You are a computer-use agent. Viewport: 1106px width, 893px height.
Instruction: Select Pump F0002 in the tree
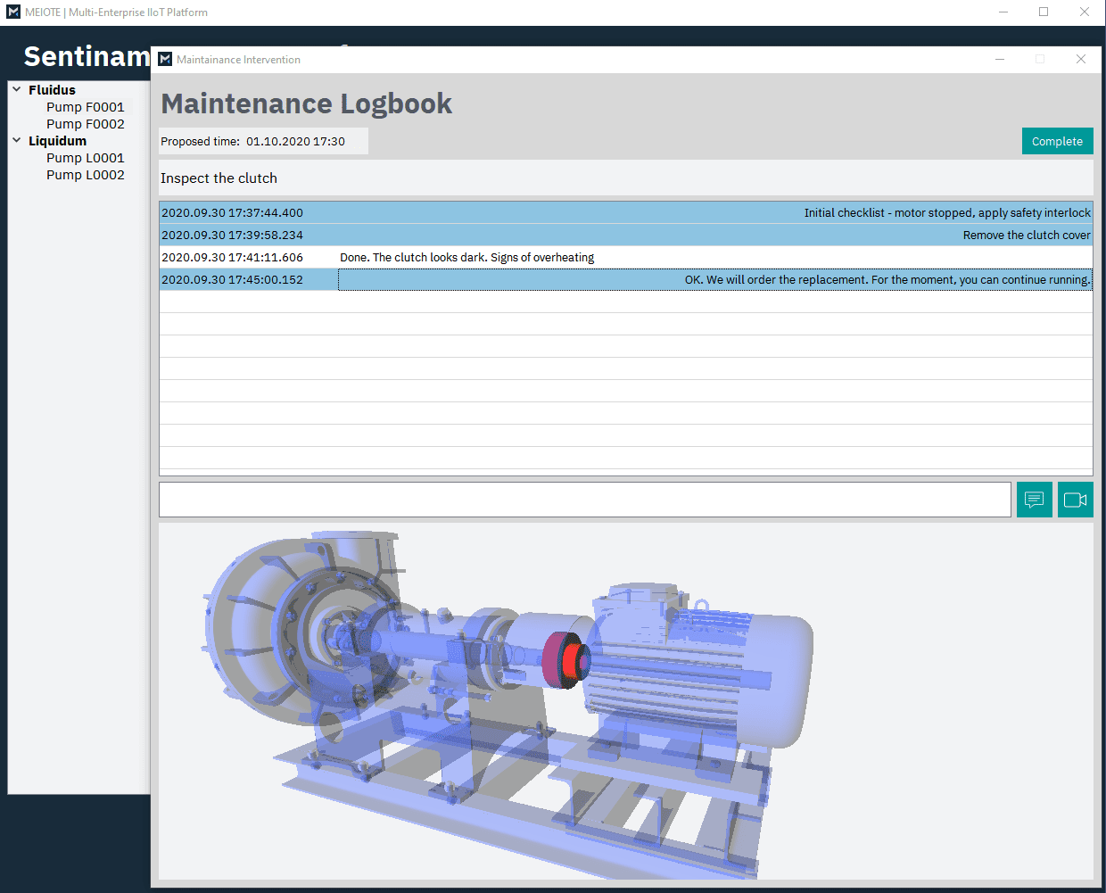coord(85,124)
